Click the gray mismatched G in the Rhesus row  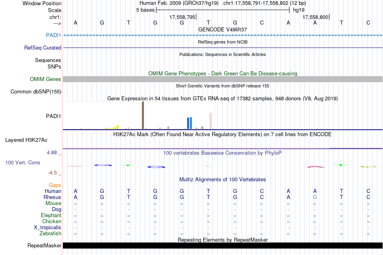click(315, 197)
